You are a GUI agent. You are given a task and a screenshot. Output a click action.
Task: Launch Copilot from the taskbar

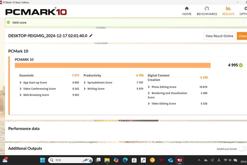(116, 160)
